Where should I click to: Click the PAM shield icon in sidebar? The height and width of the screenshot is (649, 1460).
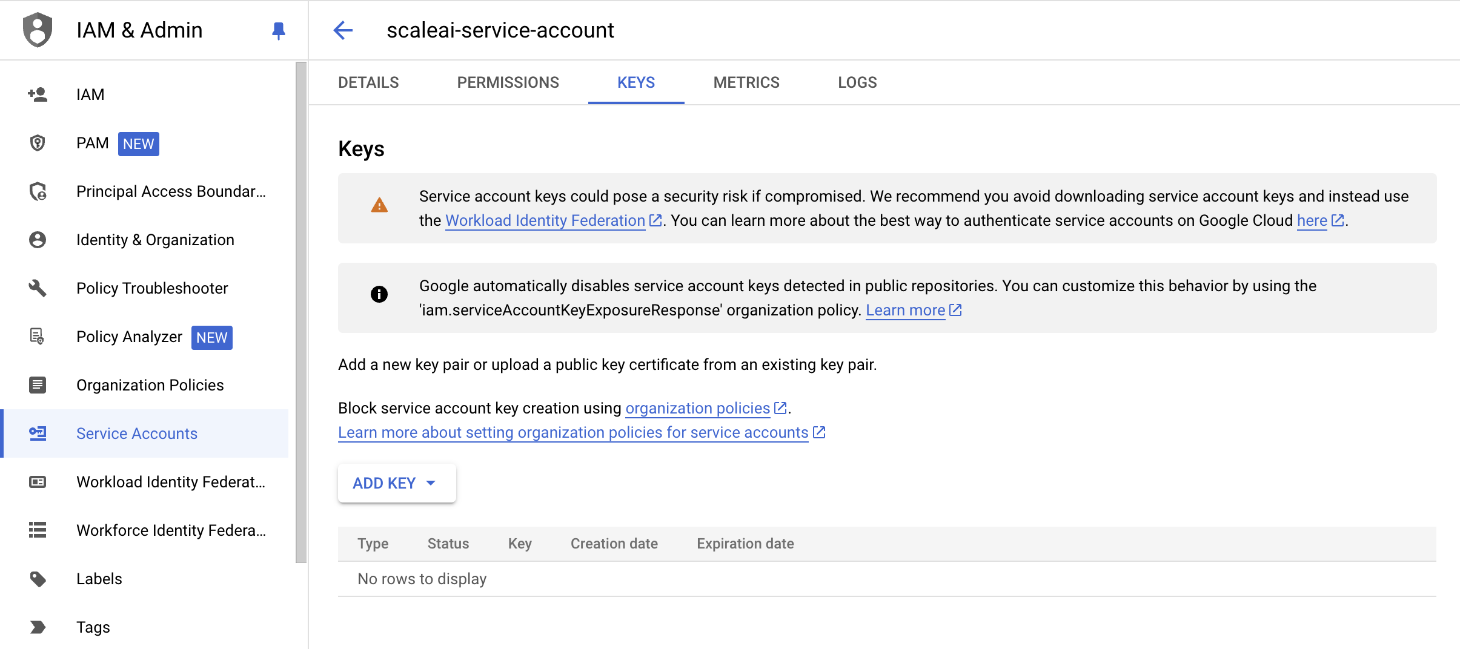point(38,143)
